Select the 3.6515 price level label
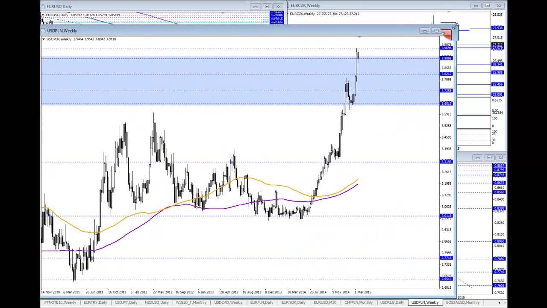The image size is (547, 308). pos(446,104)
